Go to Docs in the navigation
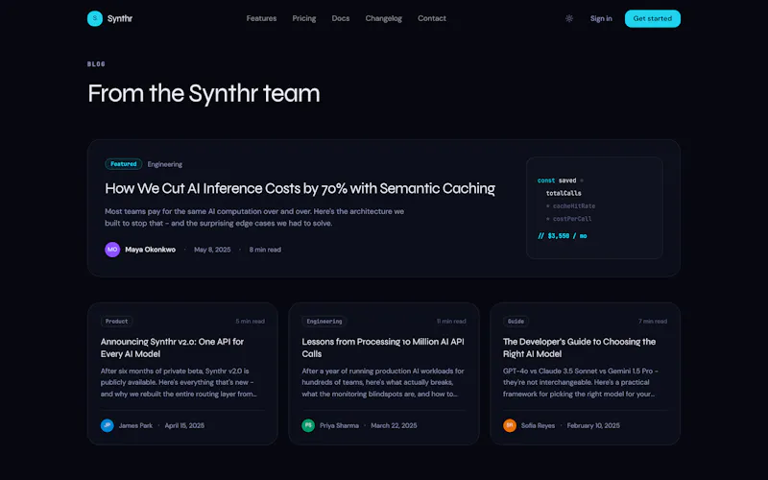 (341, 18)
